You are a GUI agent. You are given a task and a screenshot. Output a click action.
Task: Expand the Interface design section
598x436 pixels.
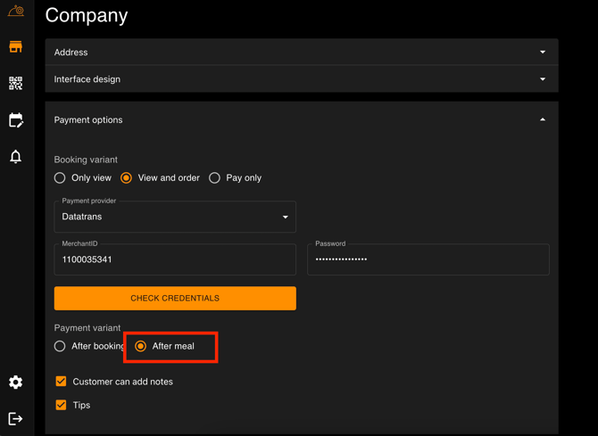coord(301,79)
